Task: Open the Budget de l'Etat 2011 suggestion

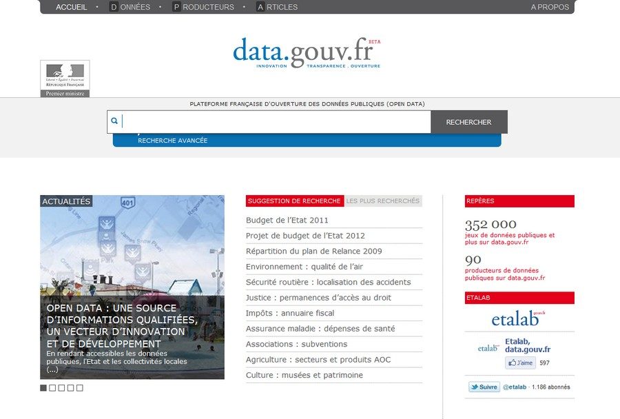Action: tap(287, 221)
